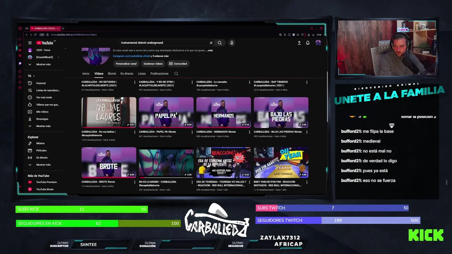The image size is (452, 254).
Task: Open the notifications bell
Action: click(308, 43)
